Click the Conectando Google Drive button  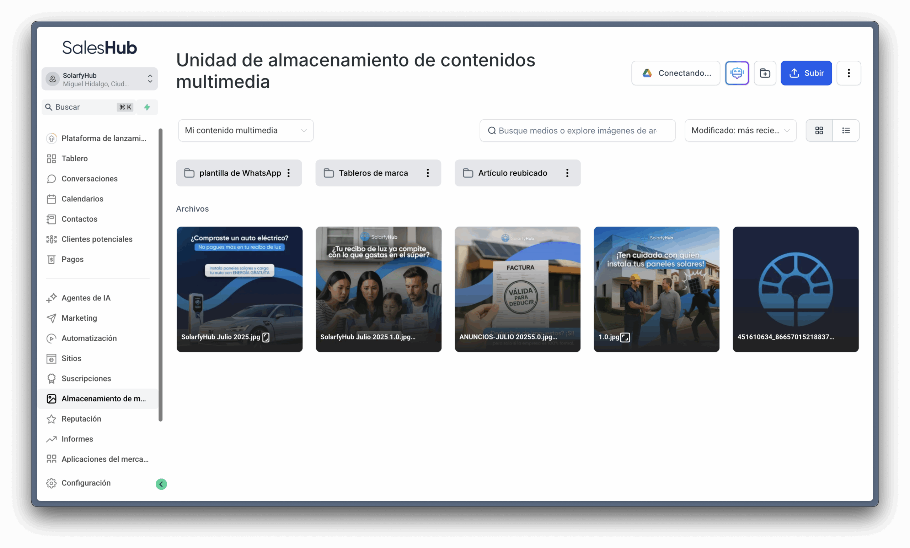(675, 73)
